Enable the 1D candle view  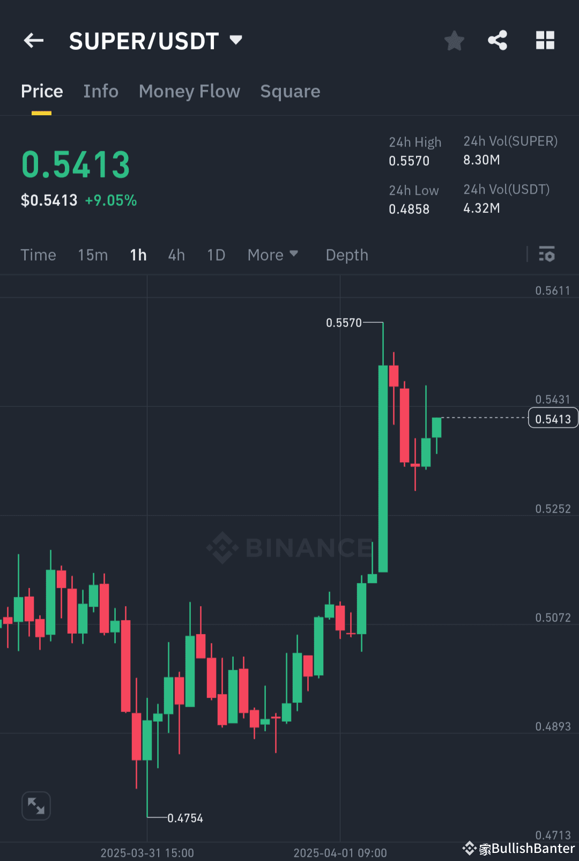216,255
